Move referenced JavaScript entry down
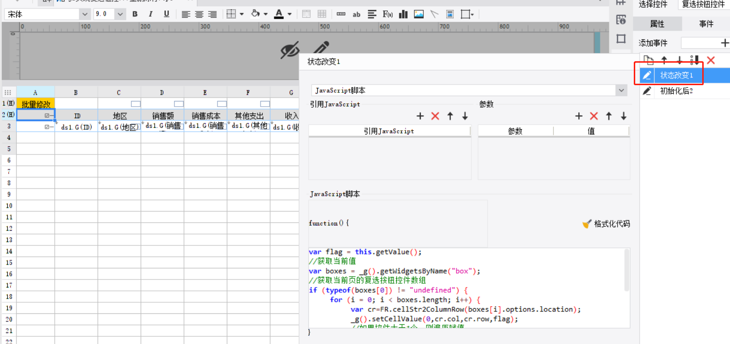730x344 pixels. 465,116
